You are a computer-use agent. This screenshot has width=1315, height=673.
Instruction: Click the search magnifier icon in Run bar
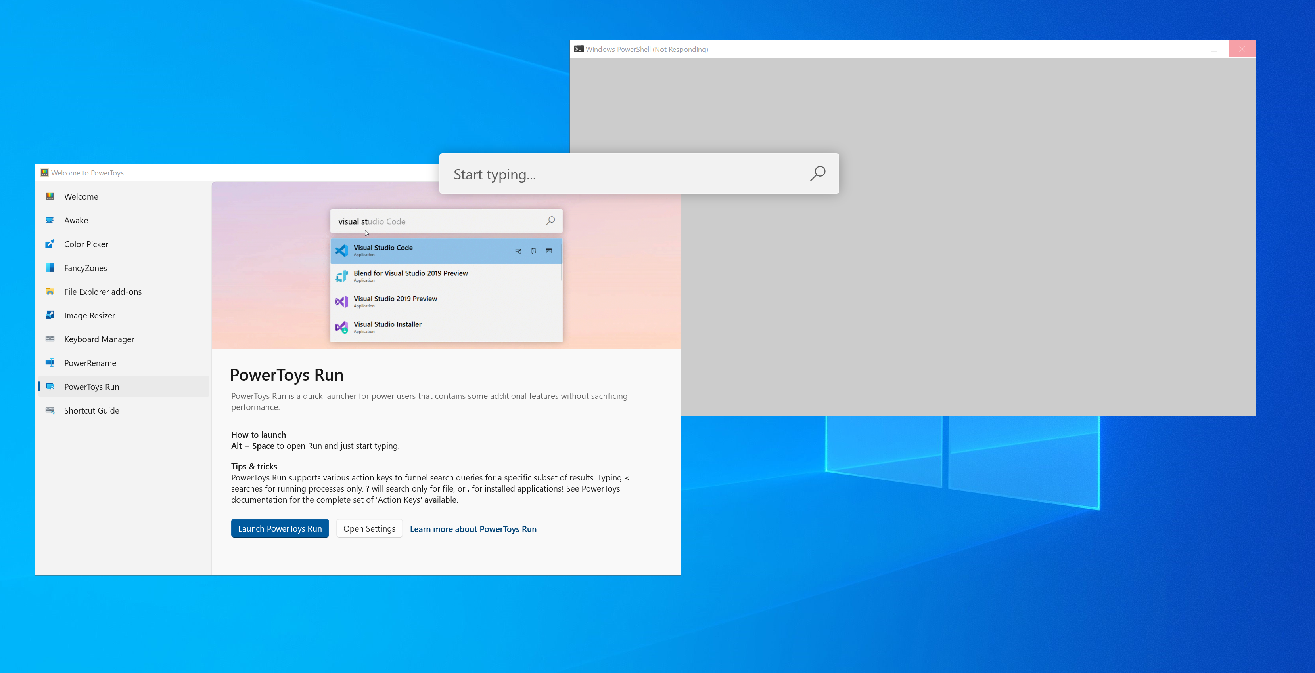point(817,174)
